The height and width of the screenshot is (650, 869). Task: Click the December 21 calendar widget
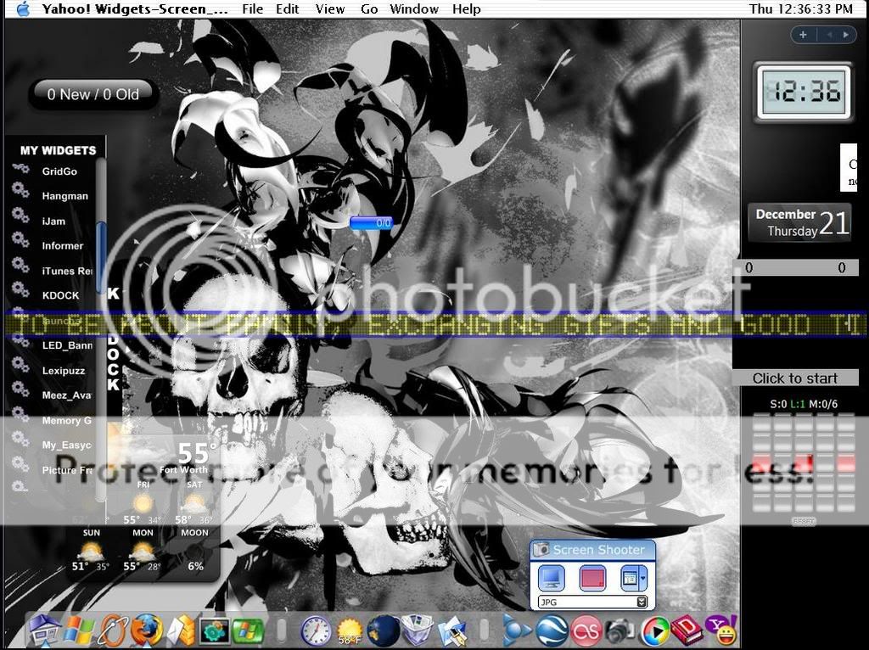799,222
